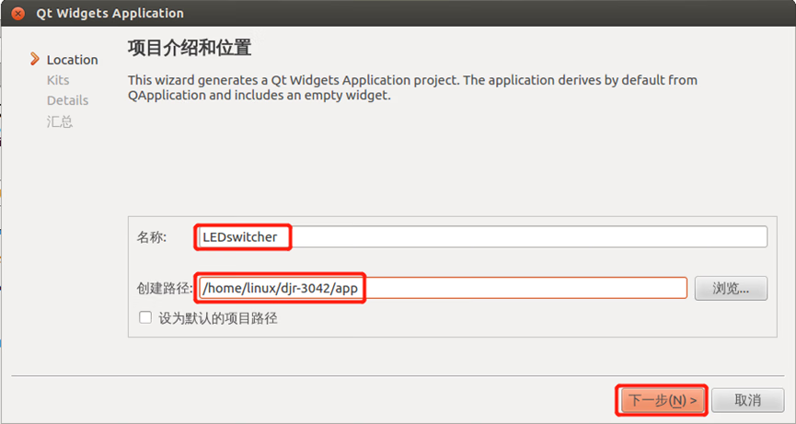Go to the Details wizard step
The height and width of the screenshot is (424, 796).
click(x=67, y=100)
